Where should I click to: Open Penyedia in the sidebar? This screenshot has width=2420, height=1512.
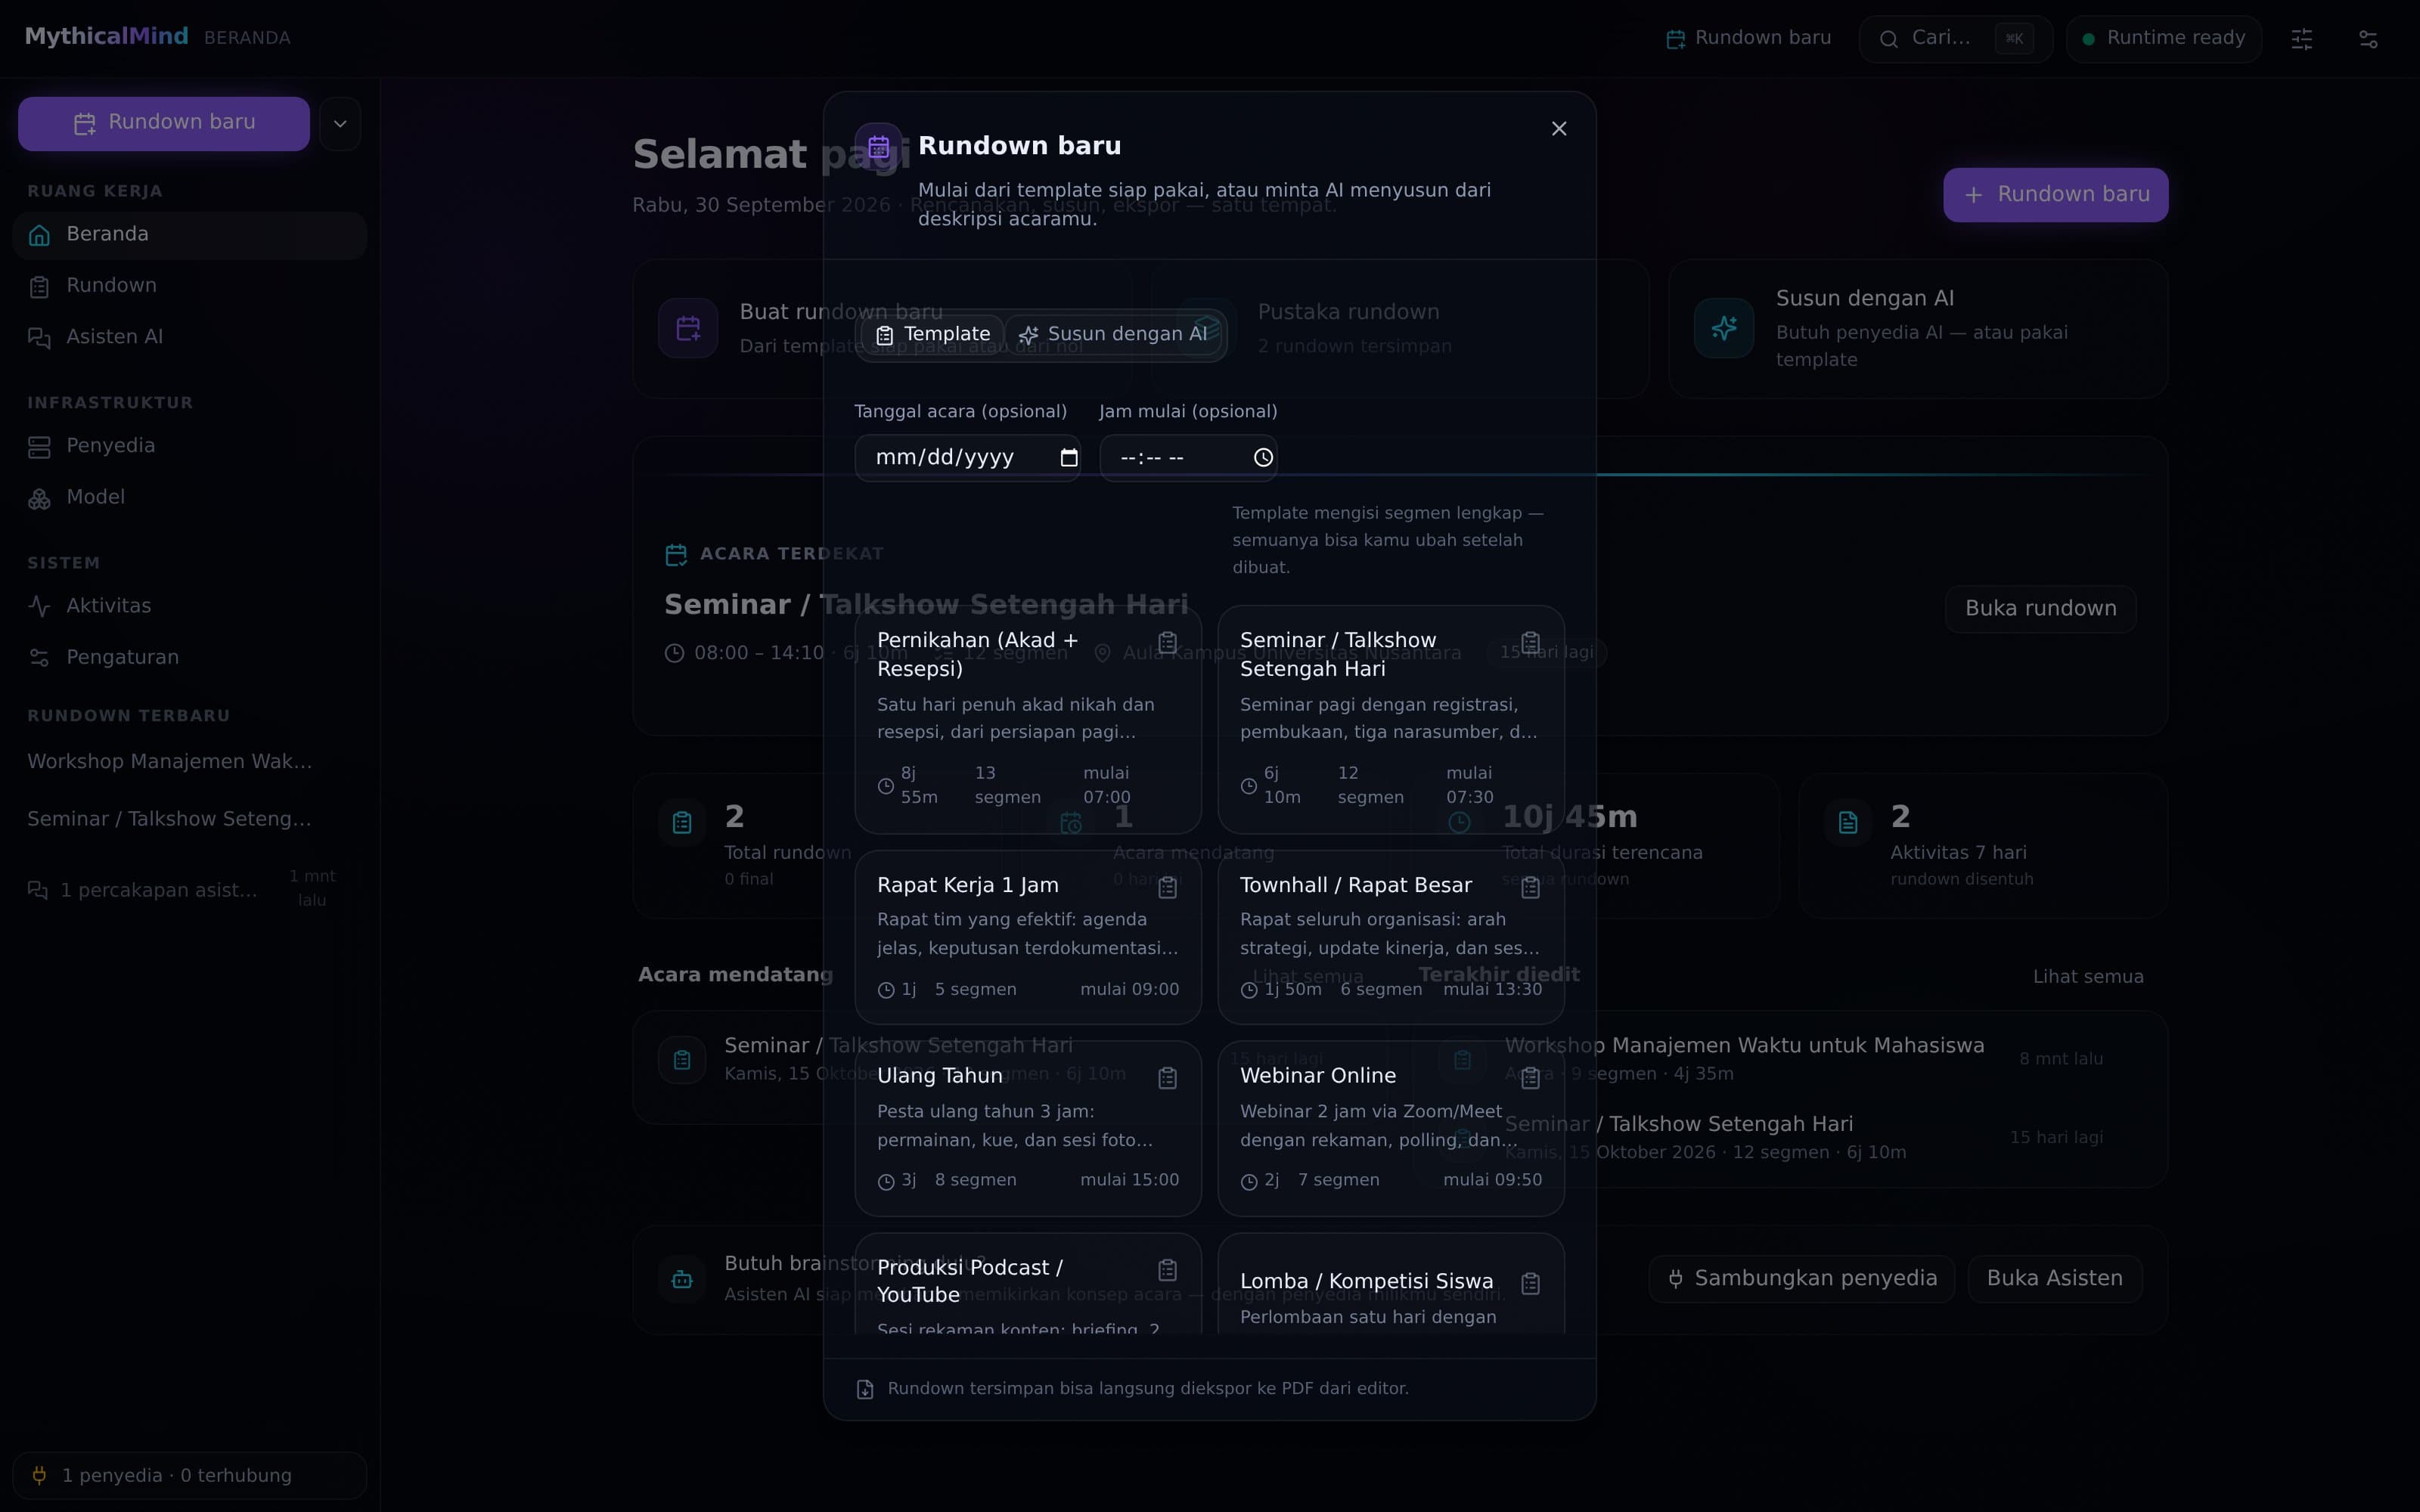click(x=189, y=446)
